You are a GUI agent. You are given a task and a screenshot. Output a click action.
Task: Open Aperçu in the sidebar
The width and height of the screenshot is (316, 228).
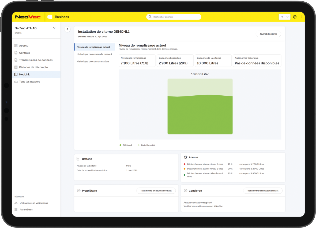pyautogui.click(x=24, y=46)
